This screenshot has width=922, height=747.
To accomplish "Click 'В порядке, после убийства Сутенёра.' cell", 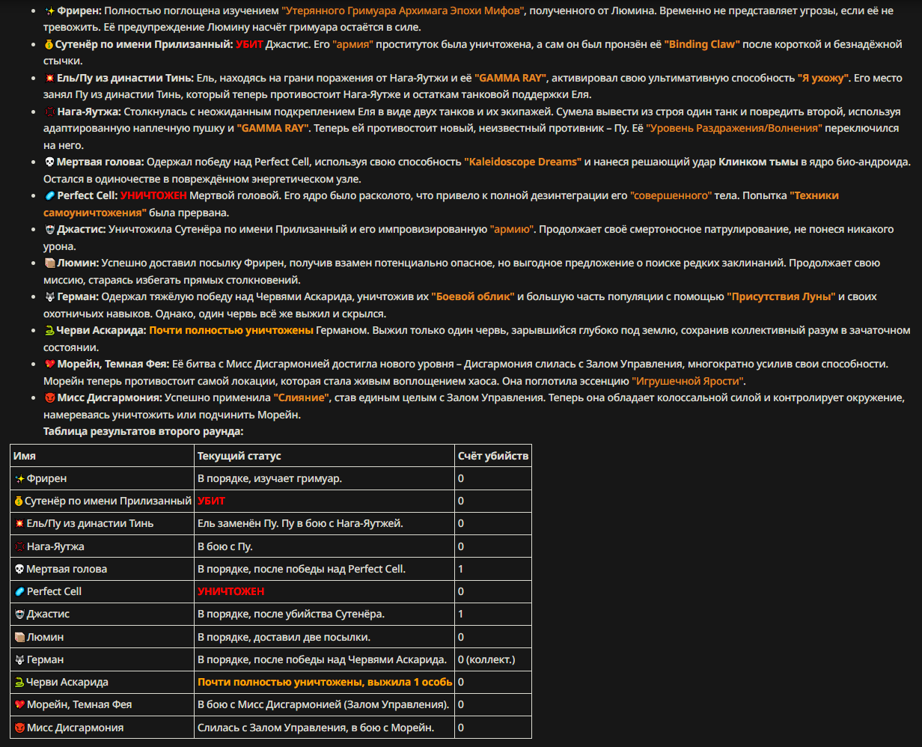I will tap(324, 615).
